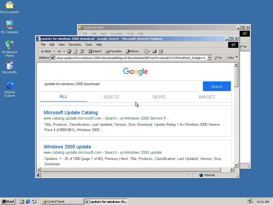Click the Google search text field

coord(121,86)
